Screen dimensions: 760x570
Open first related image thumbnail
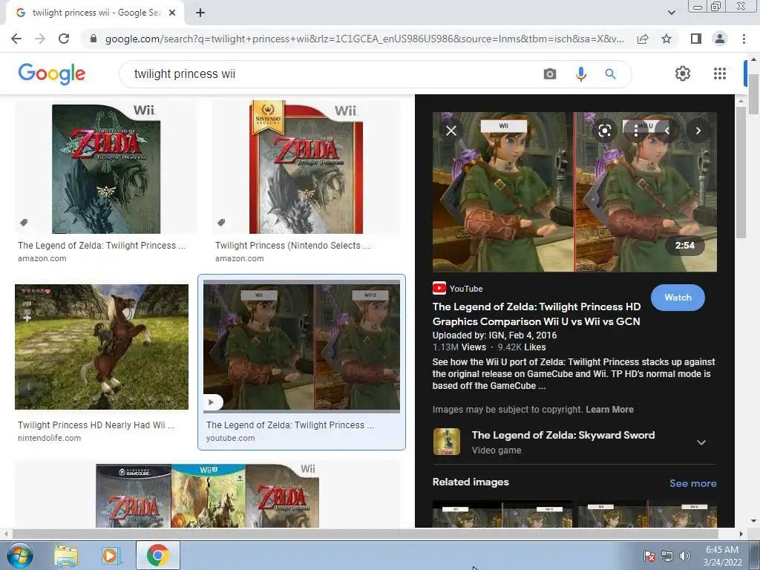(x=502, y=514)
